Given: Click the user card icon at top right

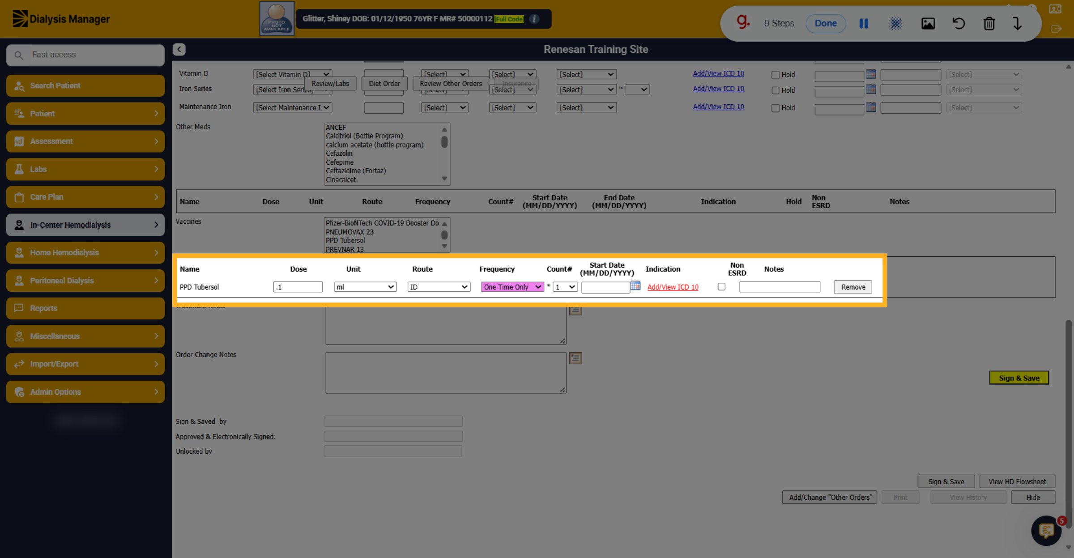Looking at the screenshot, I should point(1055,9).
